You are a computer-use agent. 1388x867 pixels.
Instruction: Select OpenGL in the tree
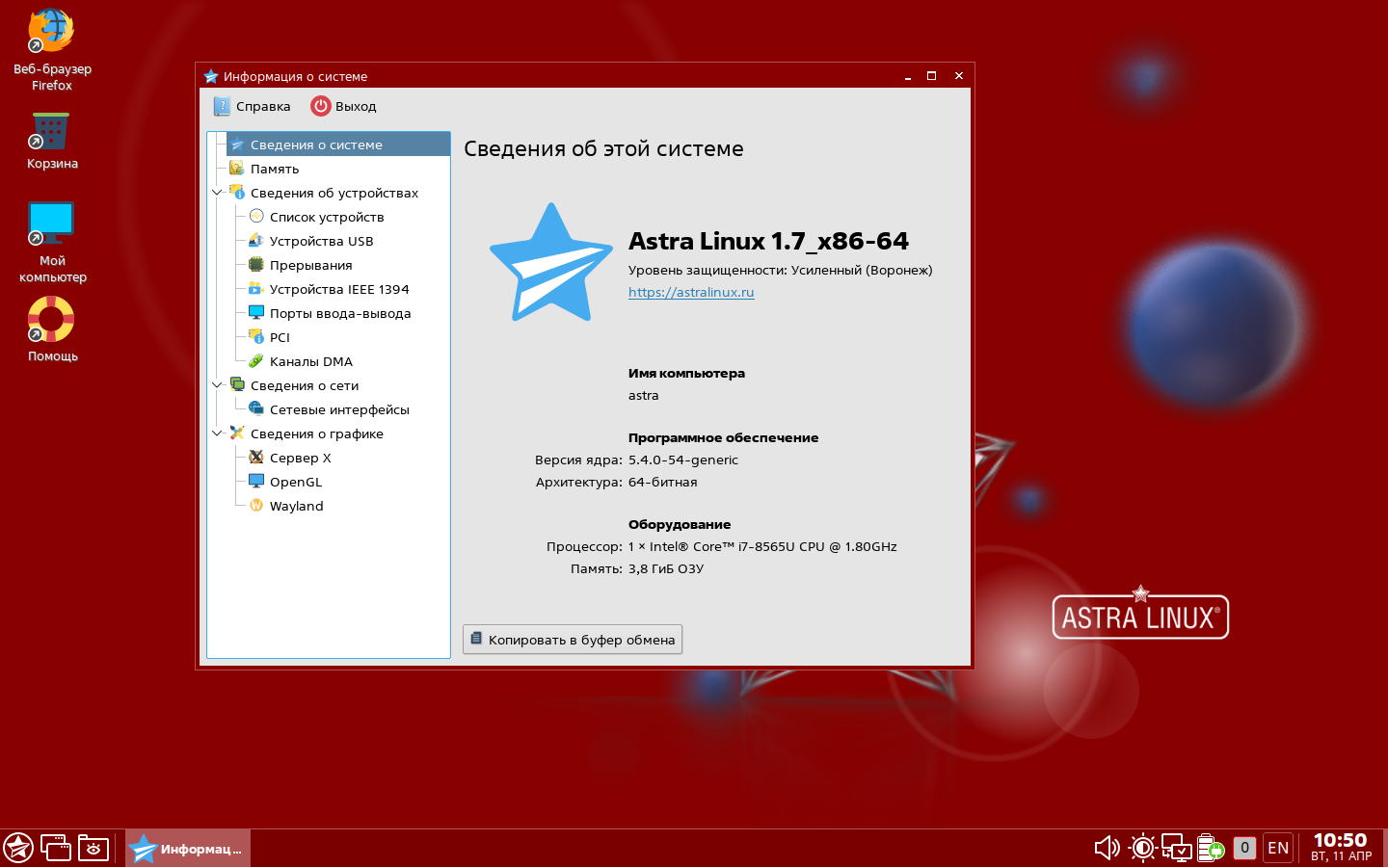296,482
